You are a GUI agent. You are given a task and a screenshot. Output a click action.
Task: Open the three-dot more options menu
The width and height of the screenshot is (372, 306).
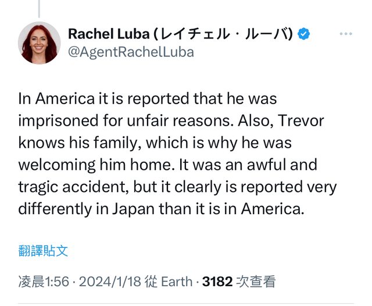(x=345, y=34)
